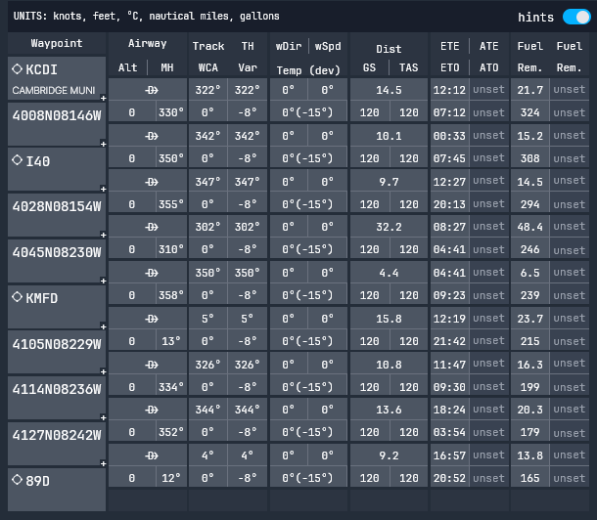The width and height of the screenshot is (597, 520).
Task: Click plus icon below 4127N08242W waypoint
Action: (103, 463)
